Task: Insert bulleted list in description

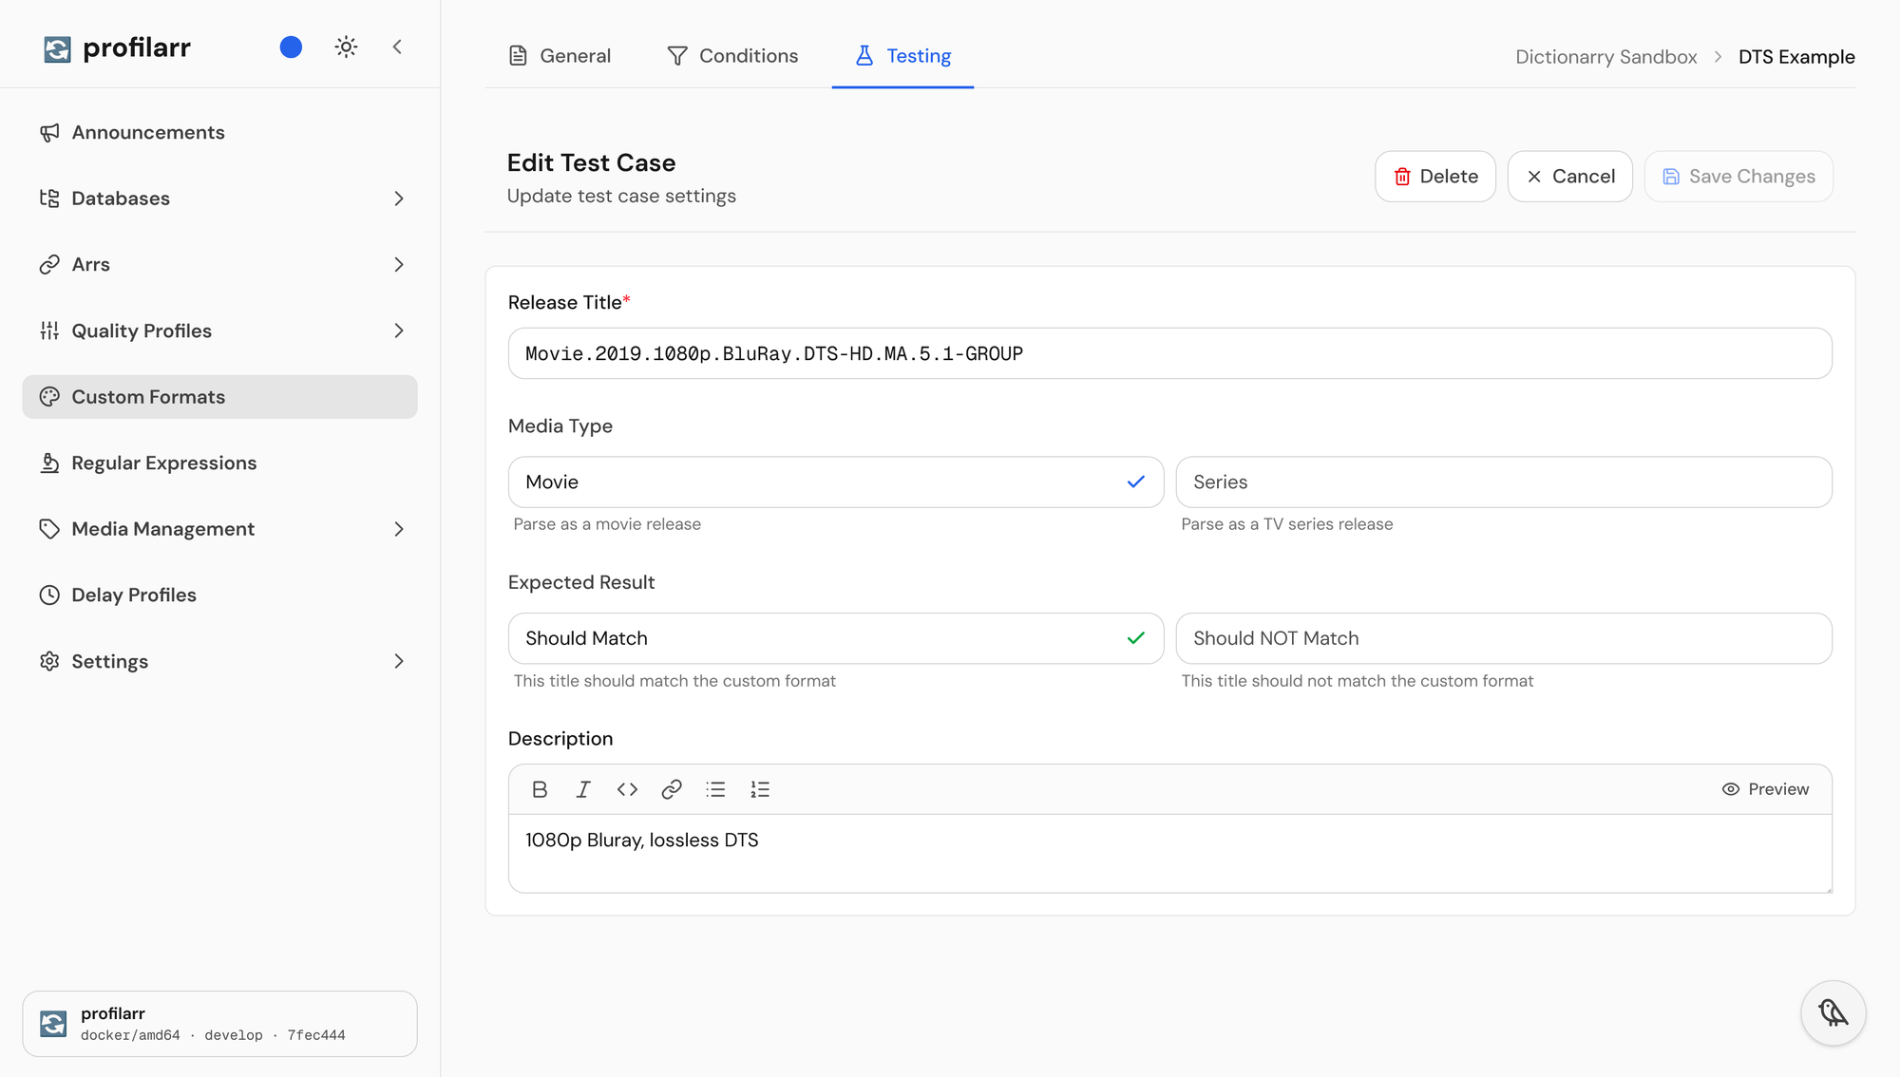Action: tap(715, 789)
